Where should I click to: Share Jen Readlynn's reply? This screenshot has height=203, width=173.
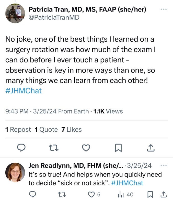[x=163, y=195]
